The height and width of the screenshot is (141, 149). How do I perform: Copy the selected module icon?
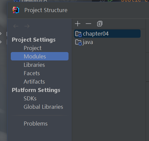pyautogui.click(x=100, y=24)
